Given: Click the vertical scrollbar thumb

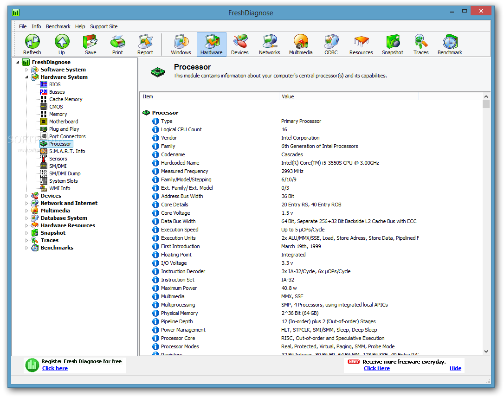Looking at the screenshot, I should (x=486, y=104).
